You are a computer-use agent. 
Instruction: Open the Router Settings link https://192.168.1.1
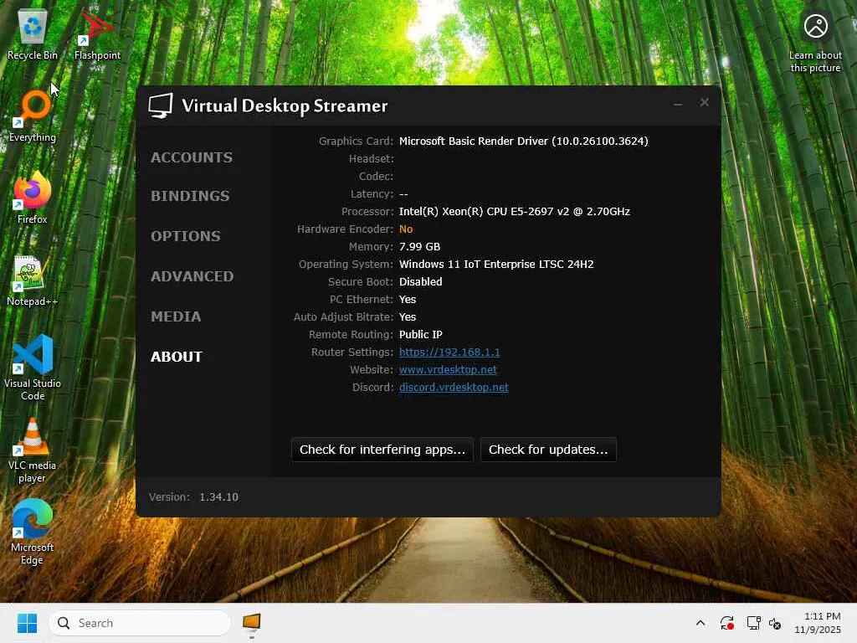(449, 352)
